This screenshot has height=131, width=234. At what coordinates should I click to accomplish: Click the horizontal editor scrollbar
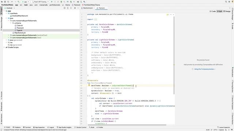coord(127,125)
